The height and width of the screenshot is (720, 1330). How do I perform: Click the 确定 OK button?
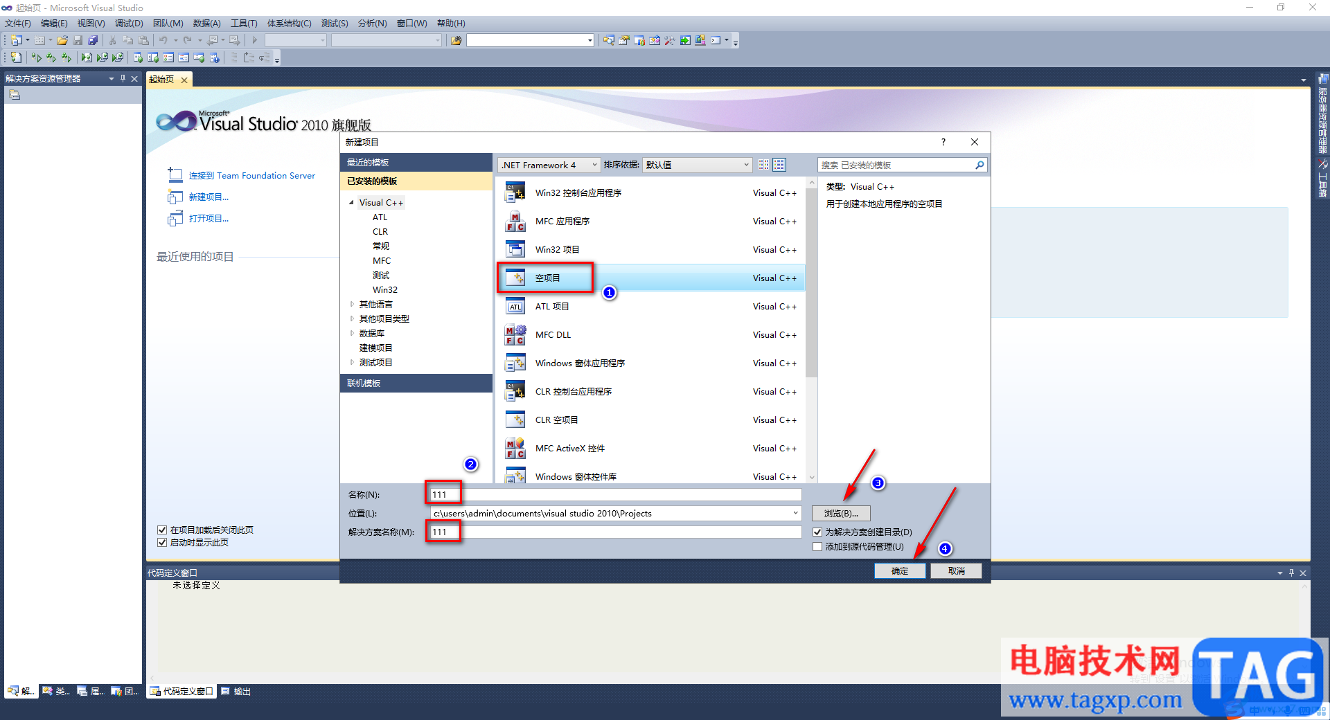pos(900,570)
